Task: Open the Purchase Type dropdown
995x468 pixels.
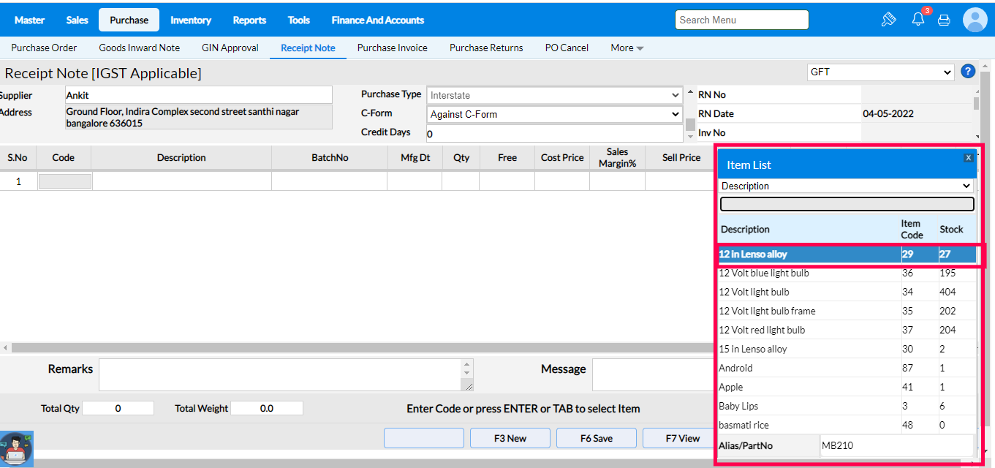Action: (554, 95)
